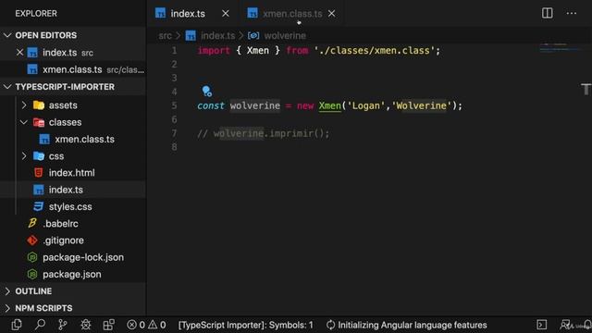Select xmen.class.ts in Open Editors list
592x333 pixels.
pyautogui.click(x=72, y=69)
